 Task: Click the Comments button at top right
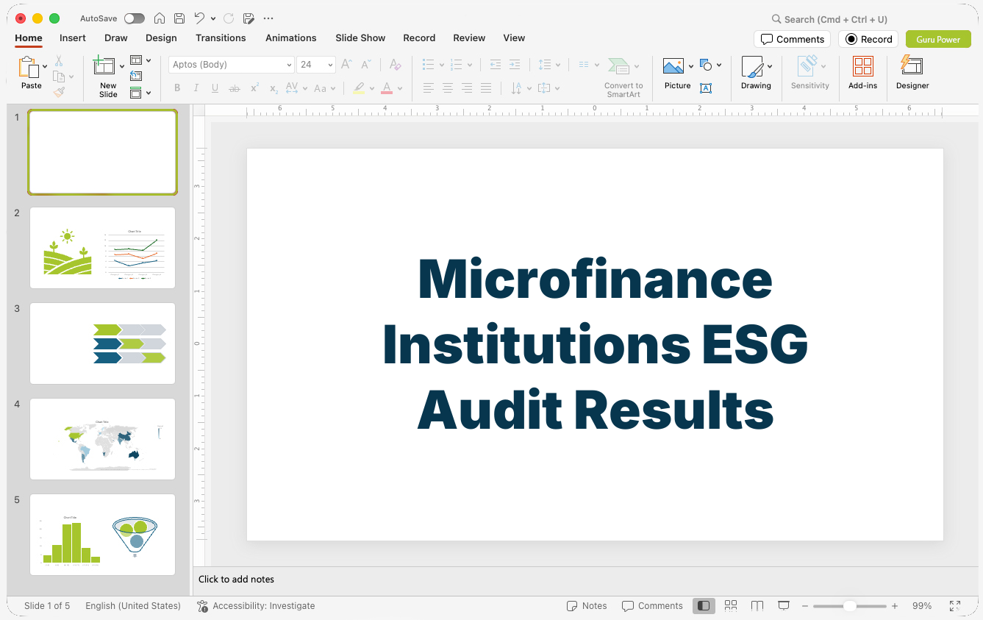[793, 39]
